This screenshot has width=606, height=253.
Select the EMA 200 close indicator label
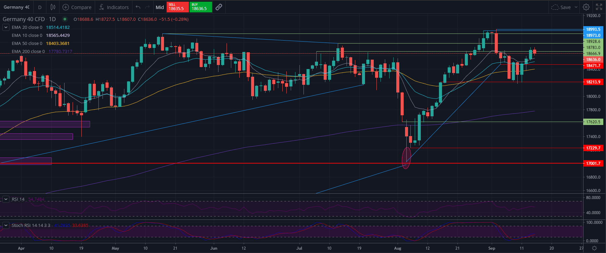[x=28, y=51]
